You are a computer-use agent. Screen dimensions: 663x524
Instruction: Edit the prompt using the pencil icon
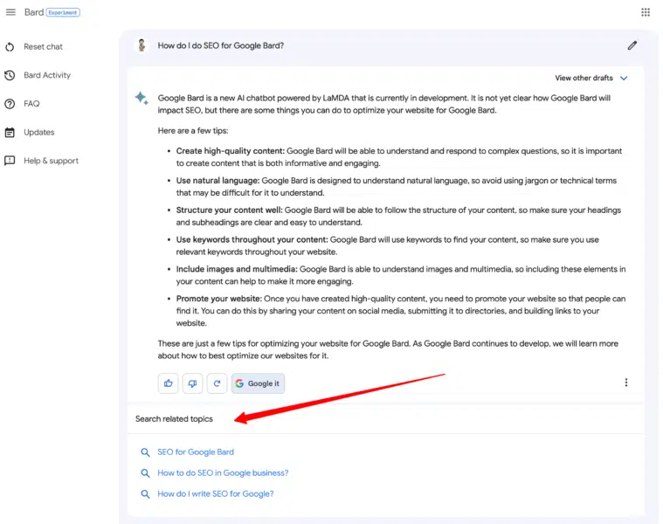pos(632,45)
